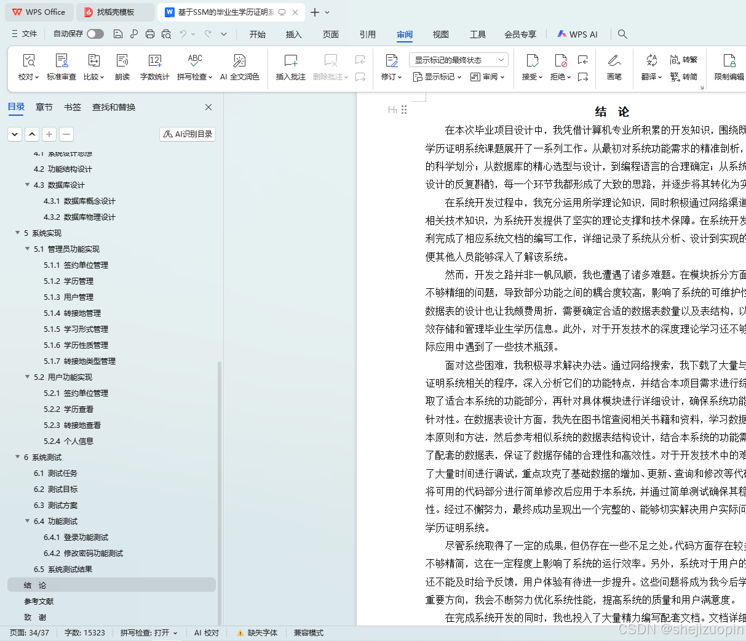Select the 校对 proofreading tool
Screen dimensions: 746x641
29,67
